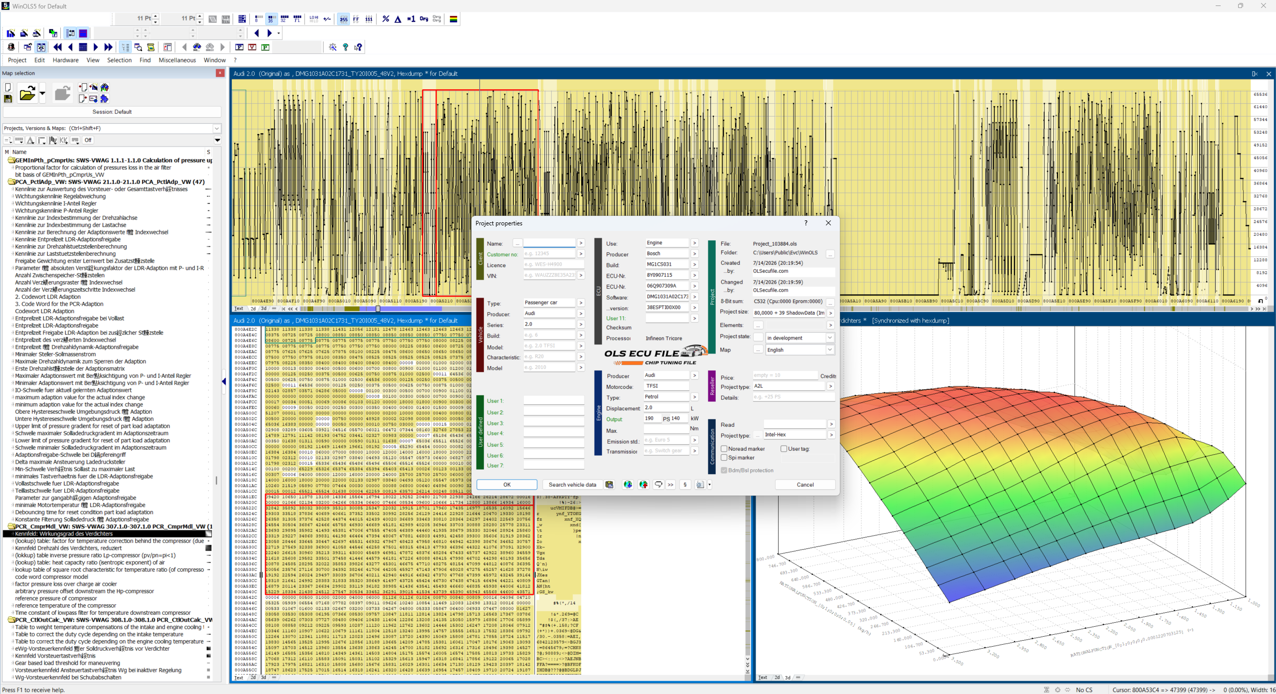Click the Customer no. input field
Image resolution: width=1276 pixels, height=694 pixels.
549,254
